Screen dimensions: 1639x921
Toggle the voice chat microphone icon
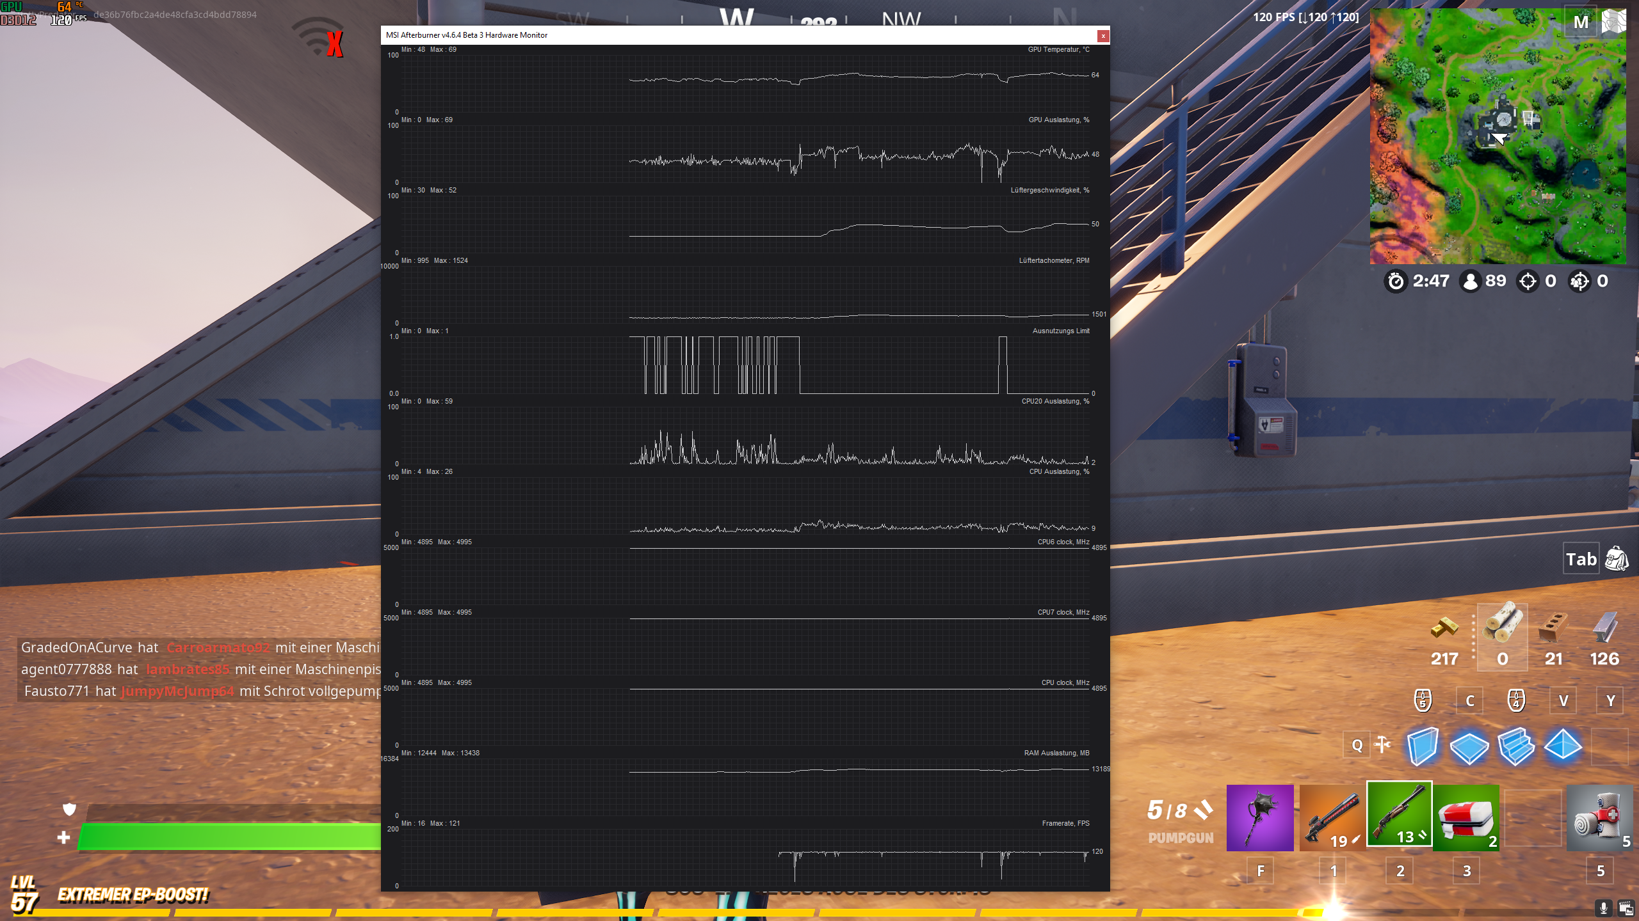(x=1604, y=908)
